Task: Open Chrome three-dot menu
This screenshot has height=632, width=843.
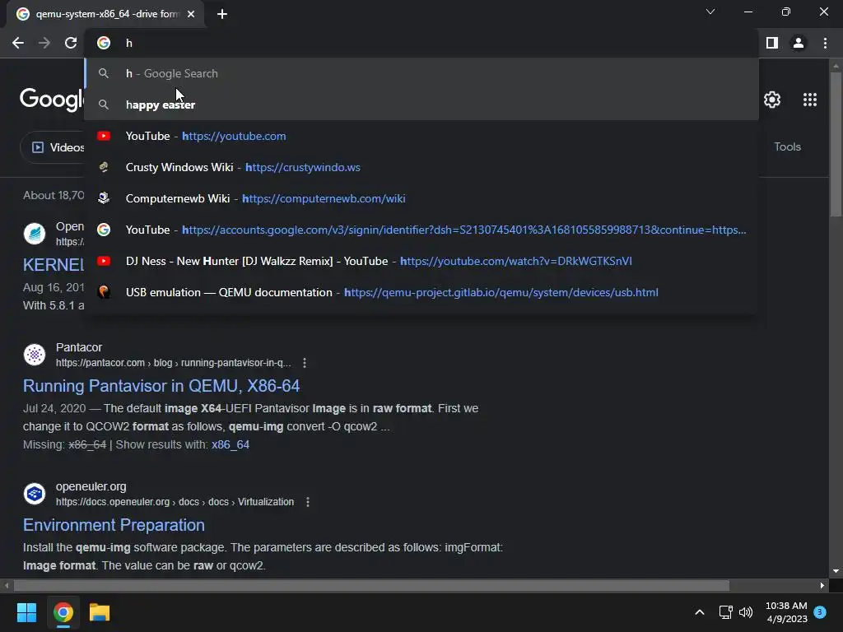Action: click(x=825, y=43)
